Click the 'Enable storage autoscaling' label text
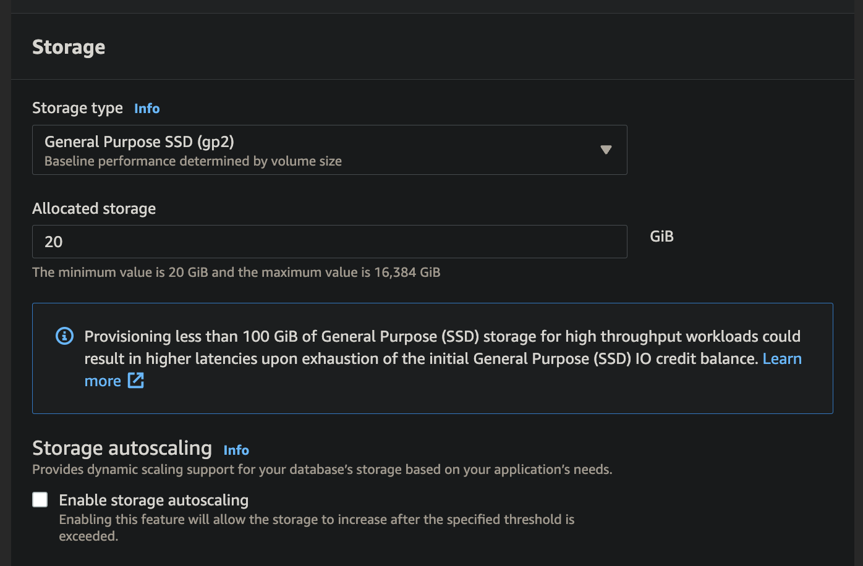The image size is (863, 566). click(x=154, y=500)
